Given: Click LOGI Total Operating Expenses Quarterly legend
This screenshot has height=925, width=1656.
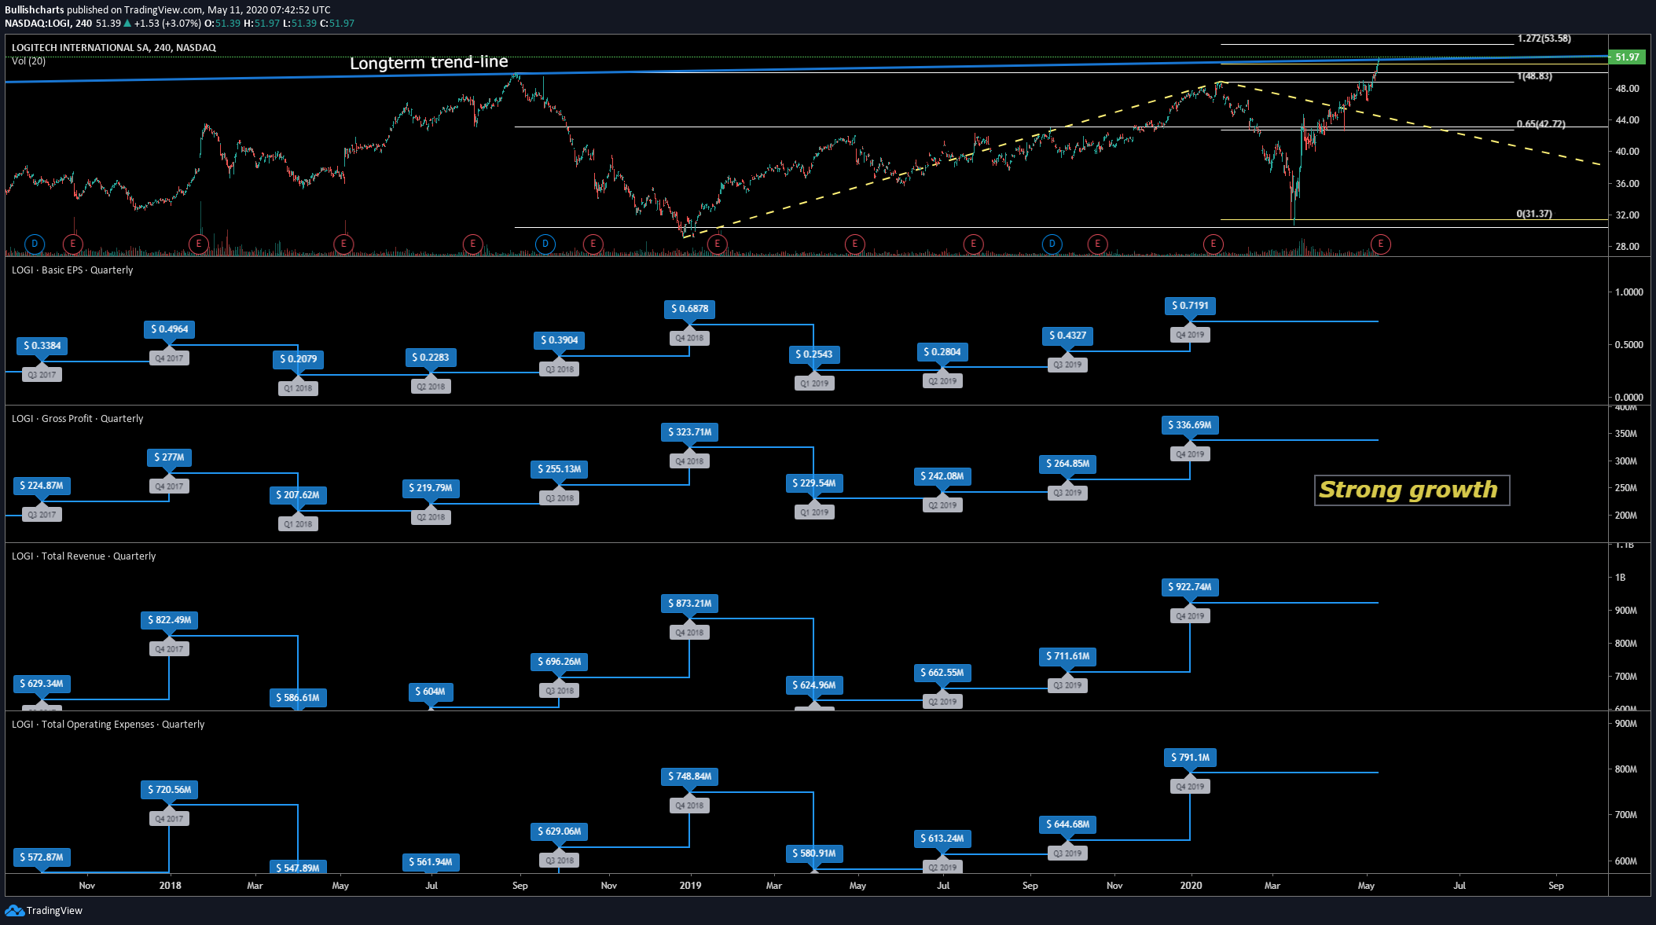Looking at the screenshot, I should (x=108, y=725).
